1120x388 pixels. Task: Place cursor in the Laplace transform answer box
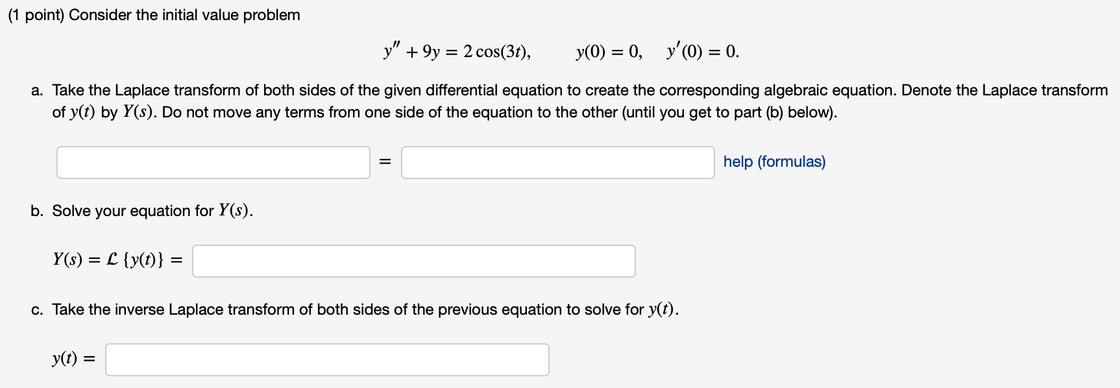click(413, 261)
